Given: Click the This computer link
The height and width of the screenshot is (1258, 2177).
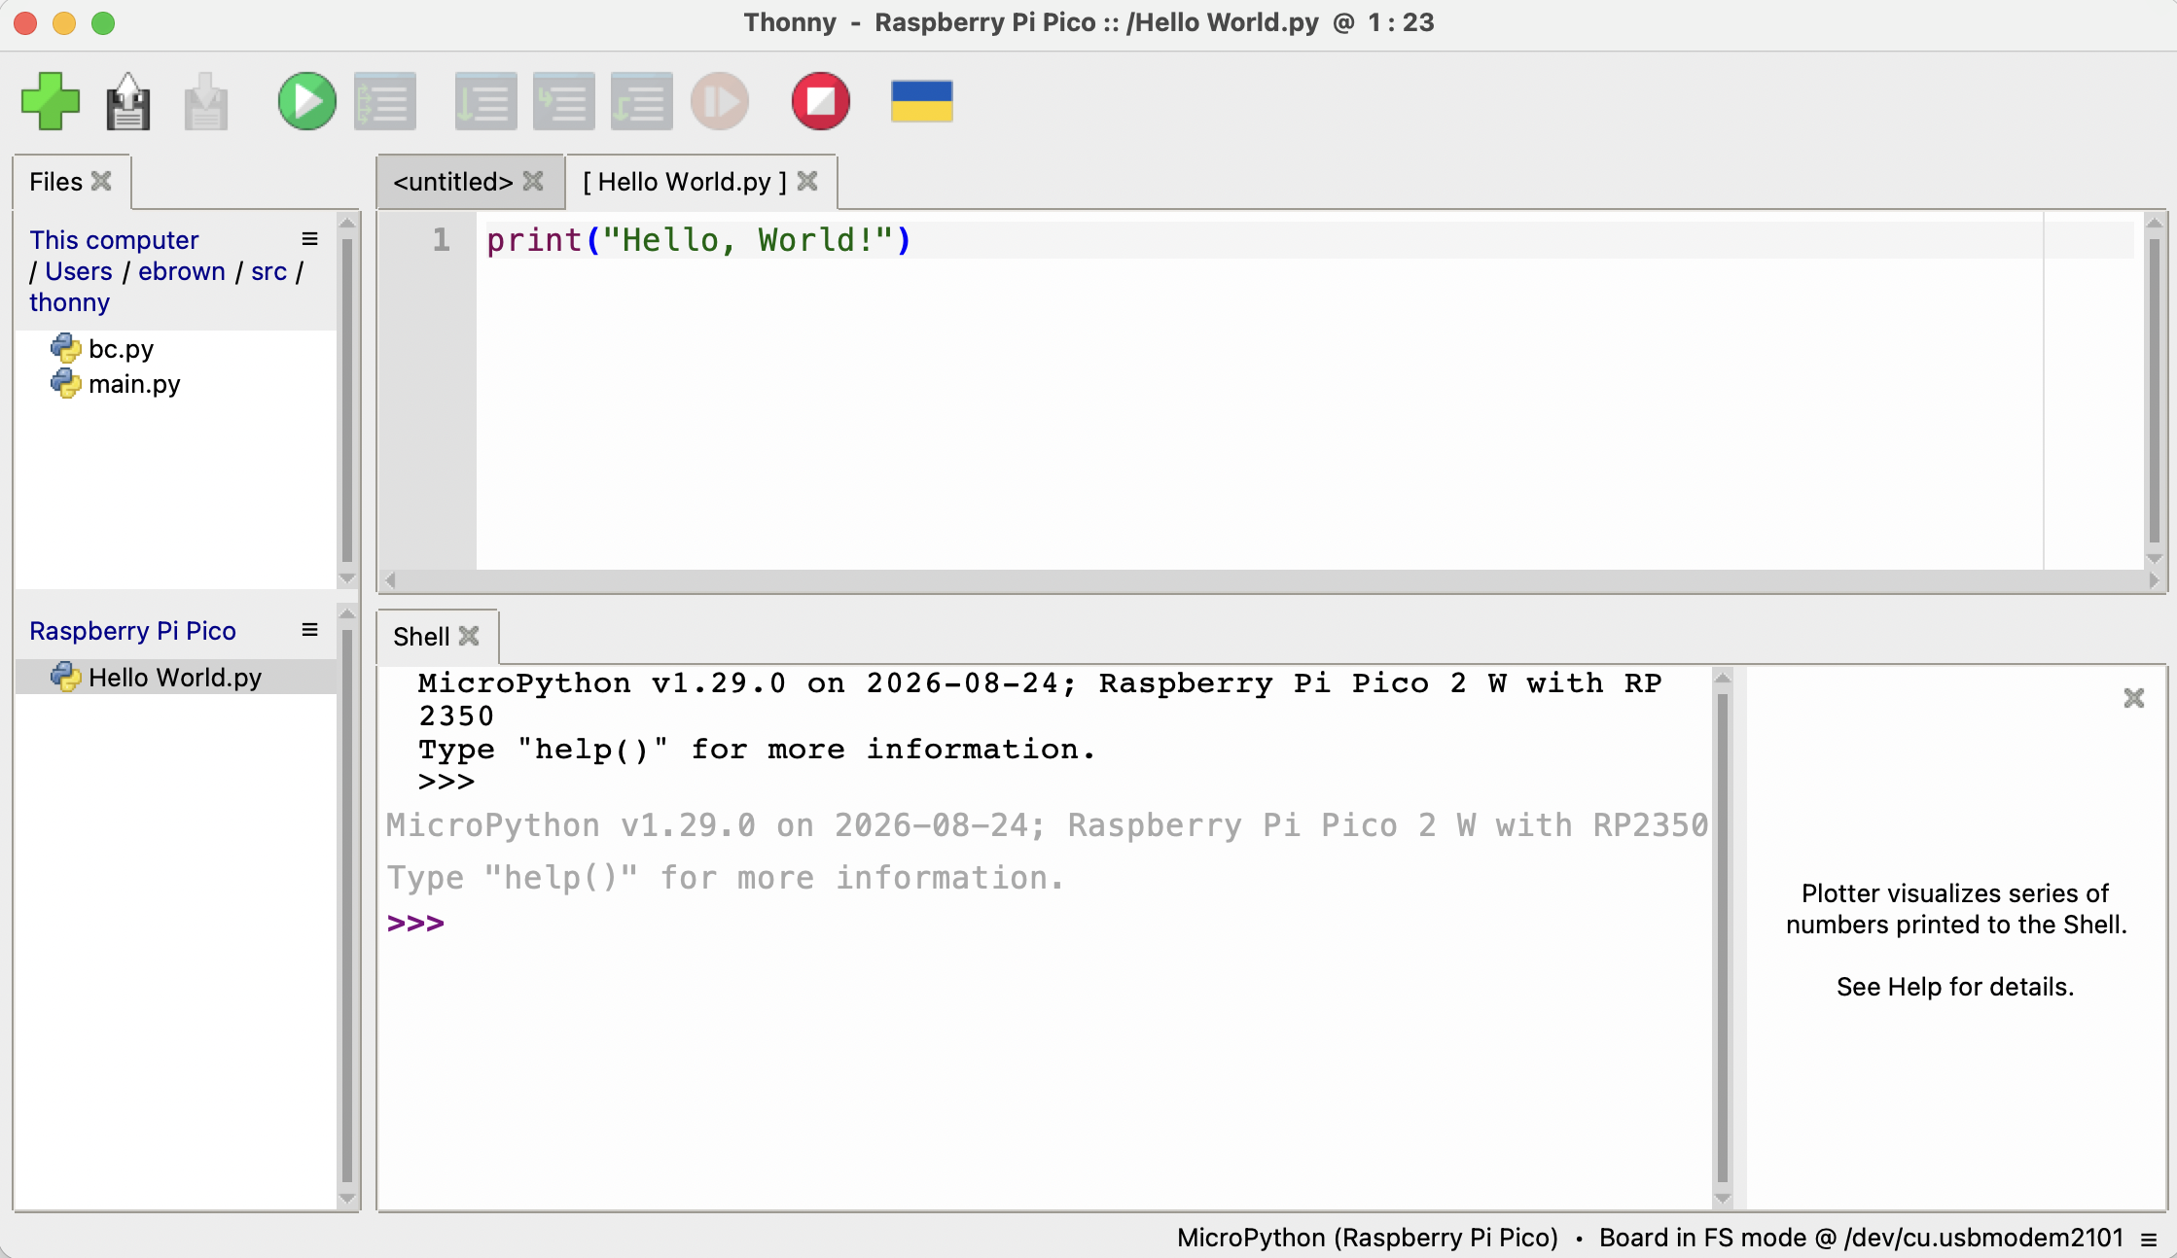Looking at the screenshot, I should point(114,240).
